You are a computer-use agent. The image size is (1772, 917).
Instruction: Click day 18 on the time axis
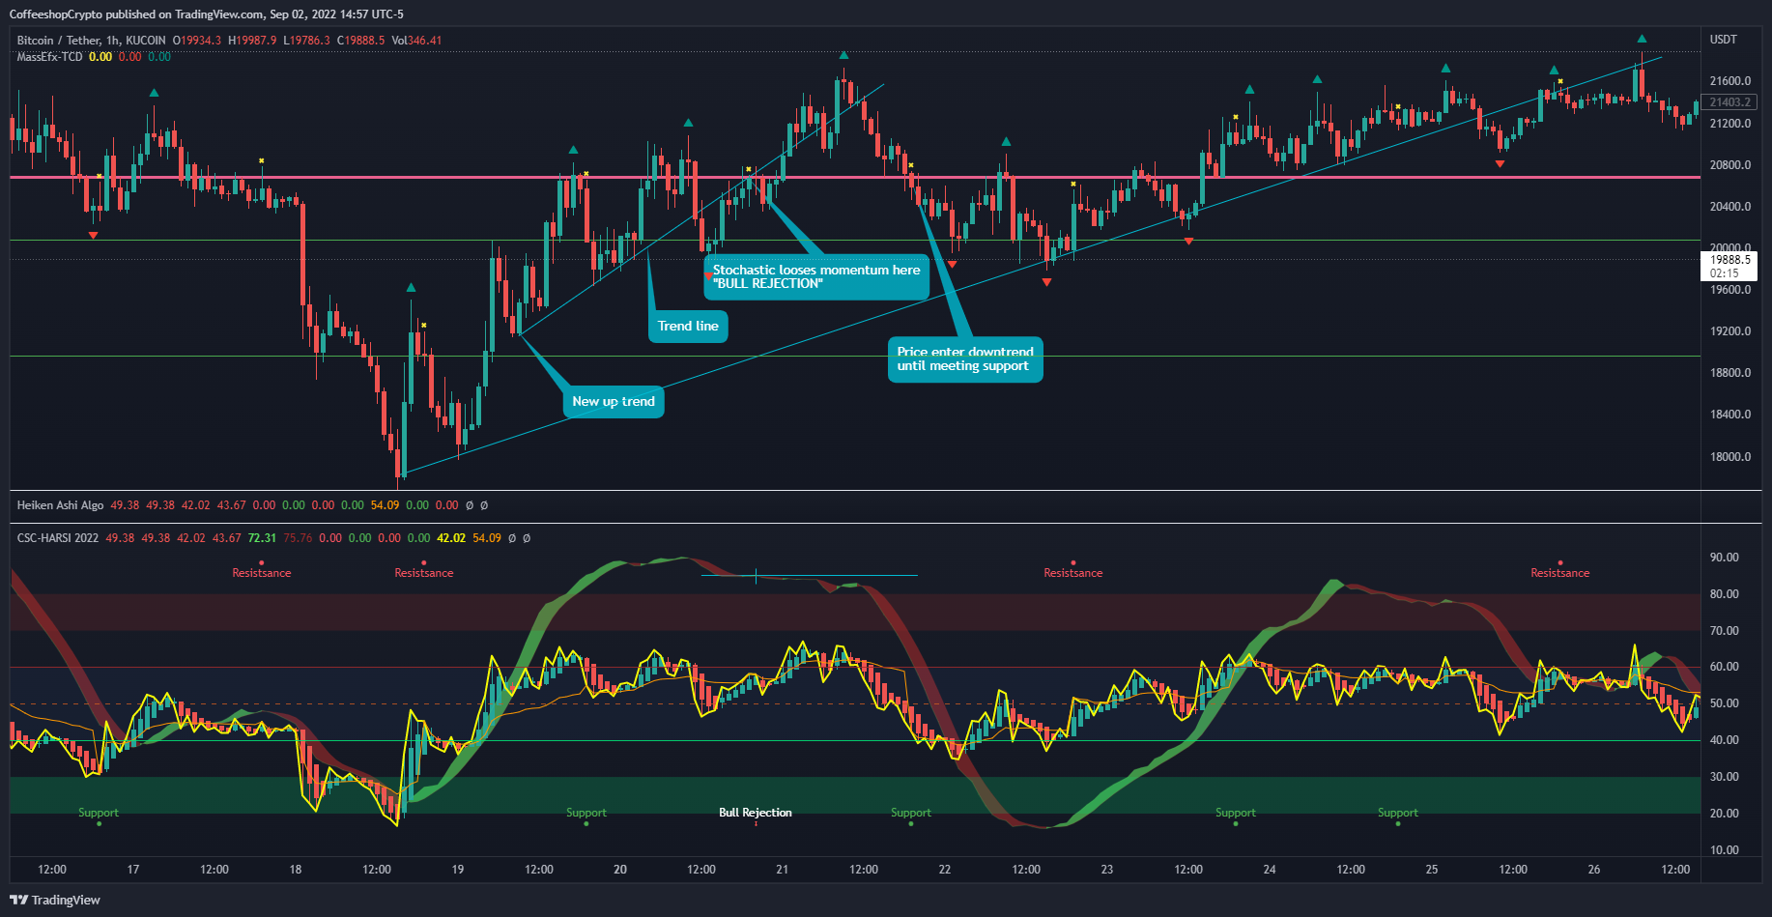296,870
